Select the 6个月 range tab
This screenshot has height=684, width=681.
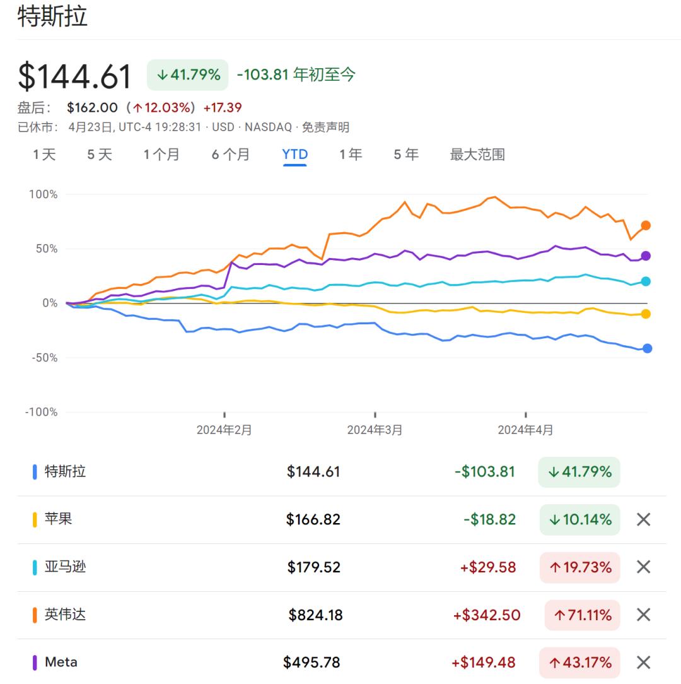(x=231, y=155)
